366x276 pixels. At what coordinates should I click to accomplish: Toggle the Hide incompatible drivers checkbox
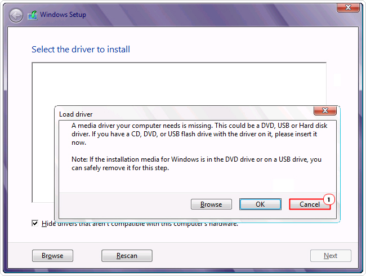[35, 224]
